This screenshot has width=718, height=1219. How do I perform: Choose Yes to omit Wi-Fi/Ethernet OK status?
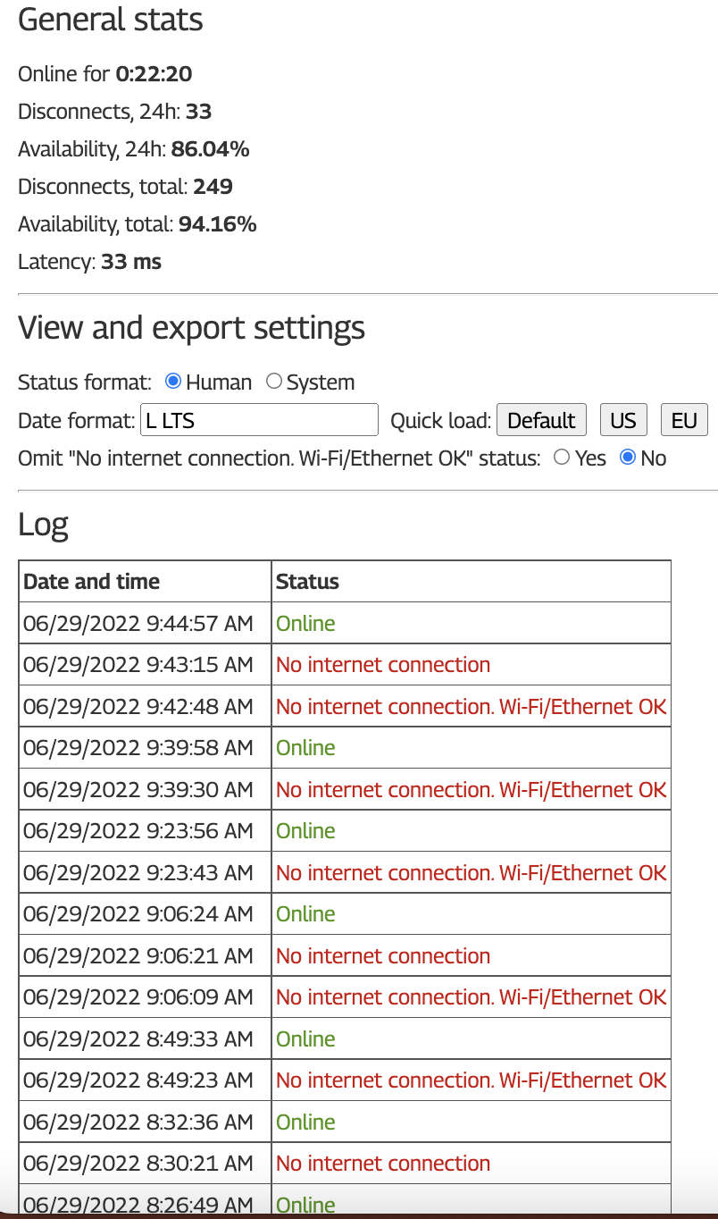[x=562, y=458]
